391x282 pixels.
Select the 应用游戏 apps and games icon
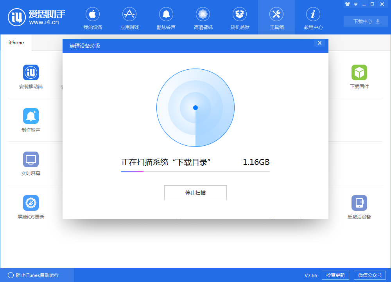coord(129,18)
